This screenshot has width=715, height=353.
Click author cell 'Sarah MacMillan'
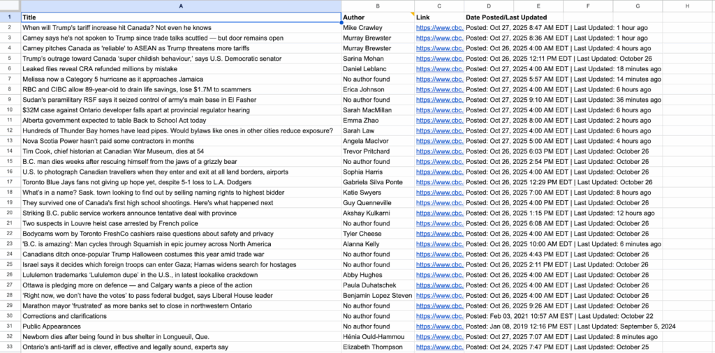click(x=378, y=110)
